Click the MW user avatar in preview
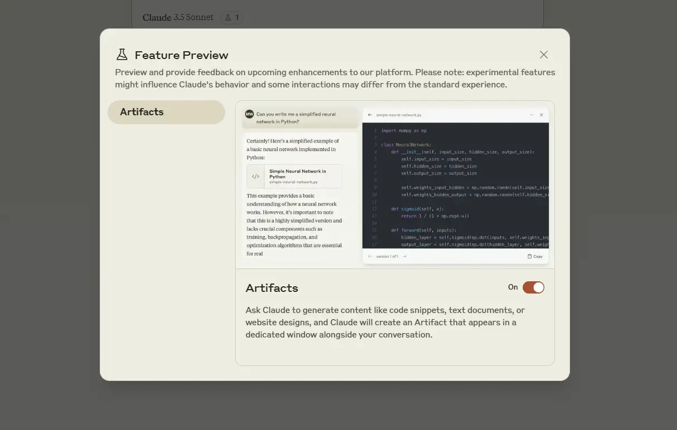 (x=250, y=114)
